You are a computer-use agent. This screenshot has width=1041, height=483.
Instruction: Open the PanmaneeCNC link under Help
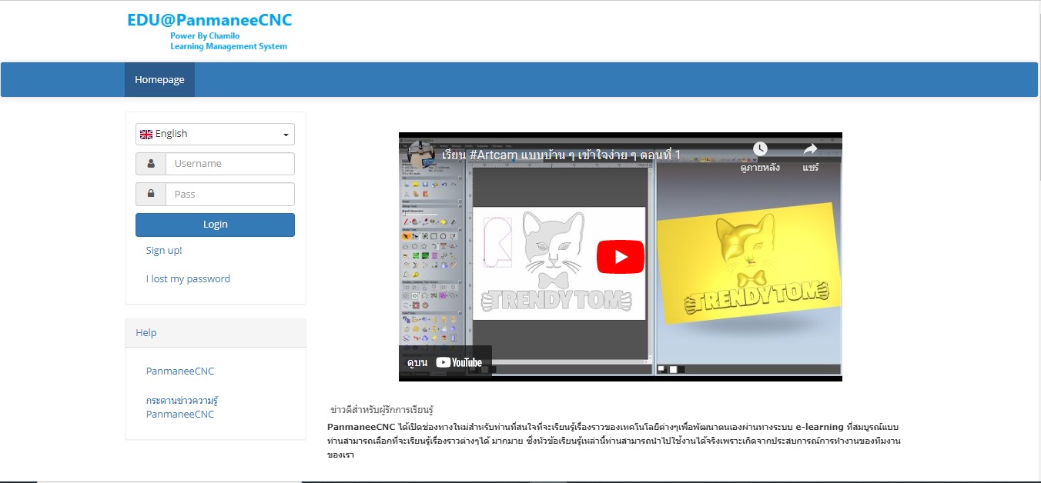pyautogui.click(x=180, y=371)
